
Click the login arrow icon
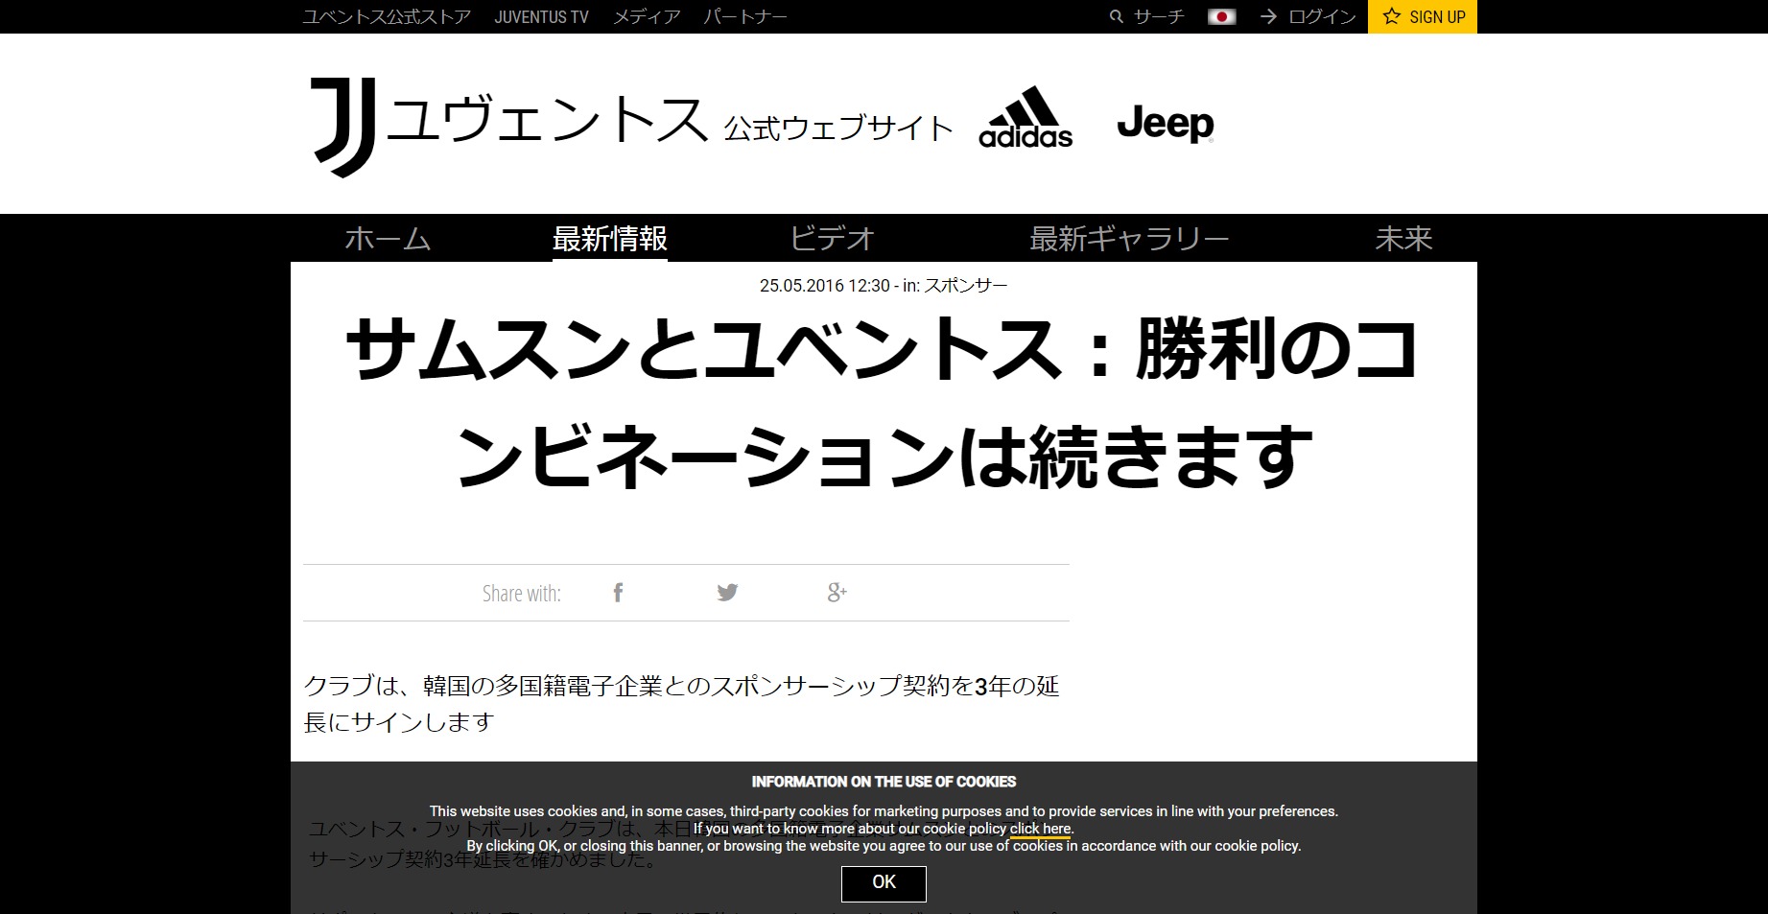[1268, 16]
